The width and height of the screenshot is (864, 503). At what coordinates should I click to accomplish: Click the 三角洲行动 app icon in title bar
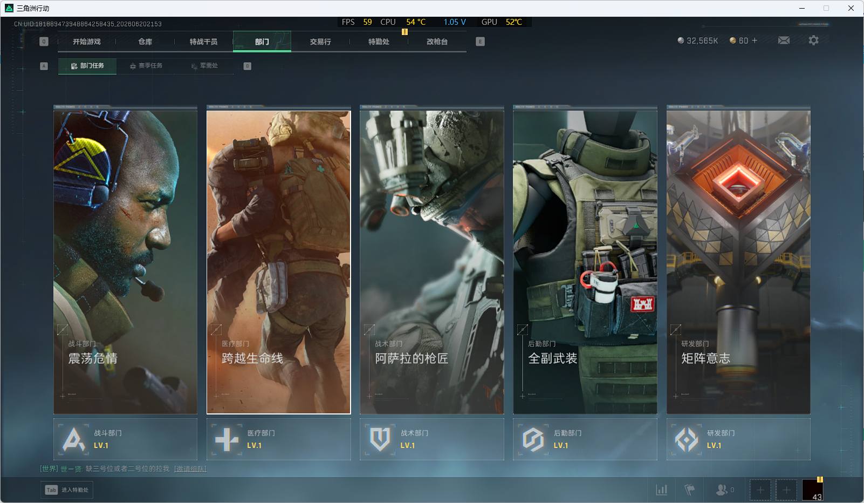[9, 8]
